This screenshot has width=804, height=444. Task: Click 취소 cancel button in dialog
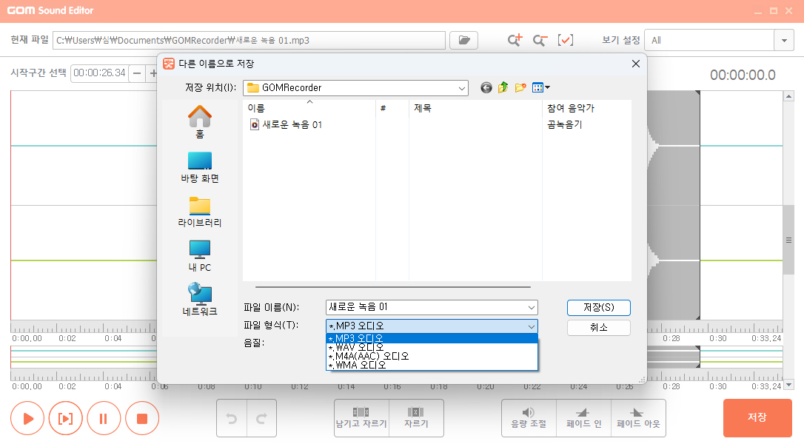[x=598, y=328]
